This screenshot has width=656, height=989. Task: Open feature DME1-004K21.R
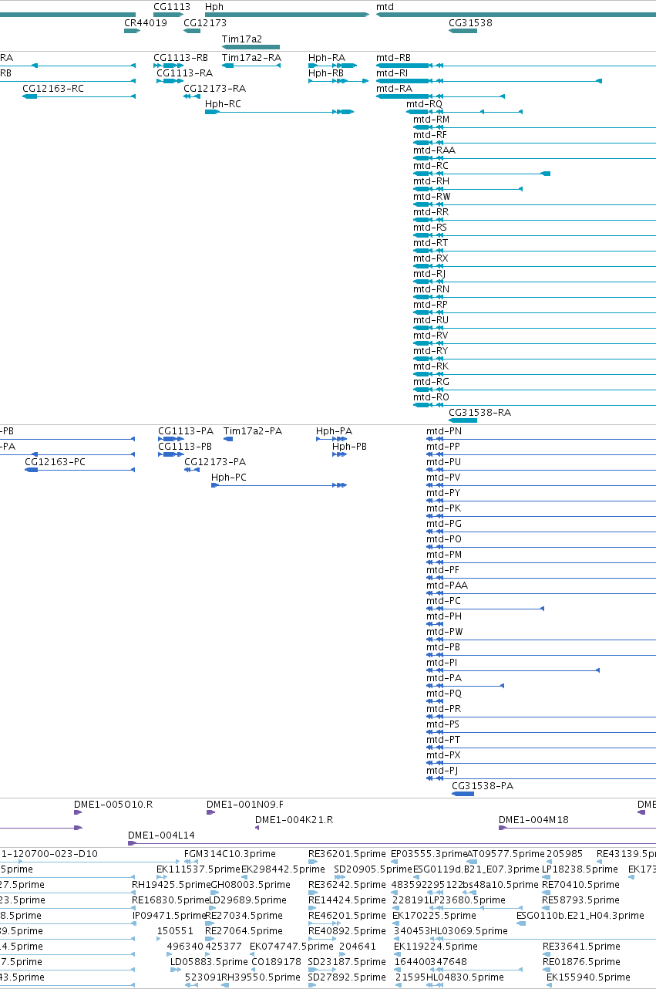(294, 819)
